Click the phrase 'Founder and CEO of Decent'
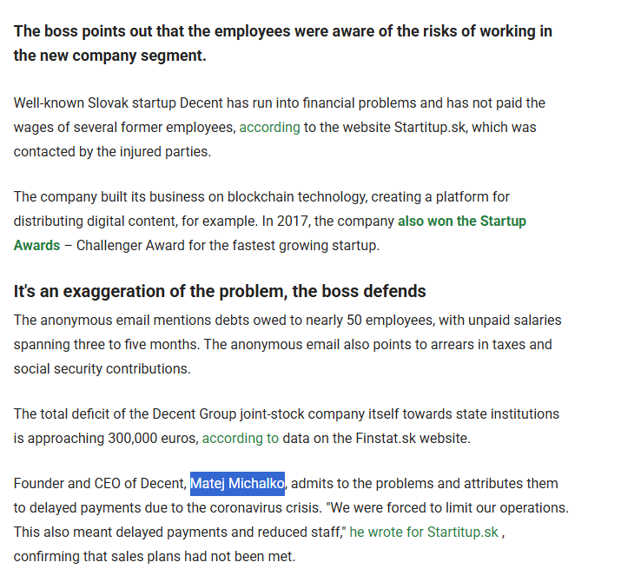This screenshot has height=569, width=621. [99, 483]
